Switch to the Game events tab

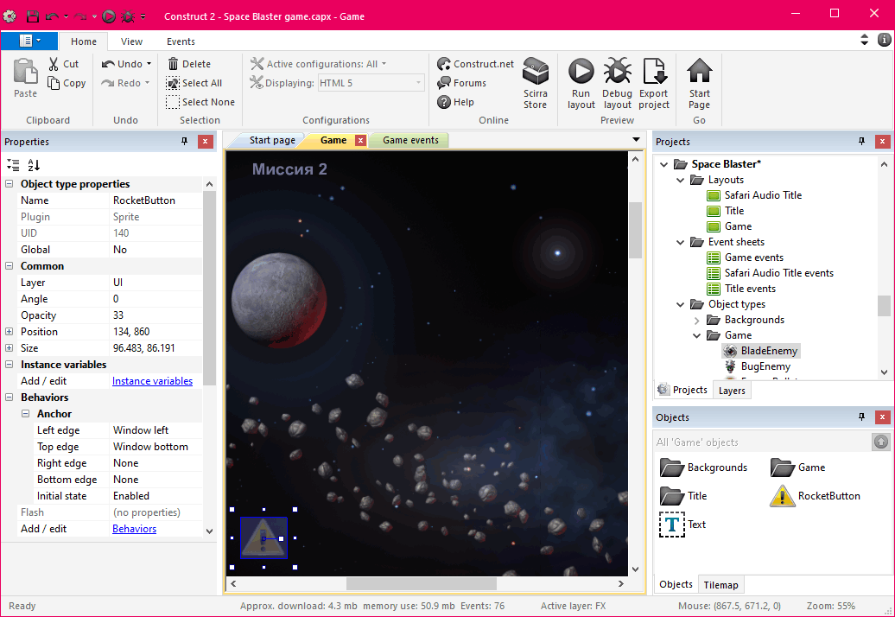410,140
